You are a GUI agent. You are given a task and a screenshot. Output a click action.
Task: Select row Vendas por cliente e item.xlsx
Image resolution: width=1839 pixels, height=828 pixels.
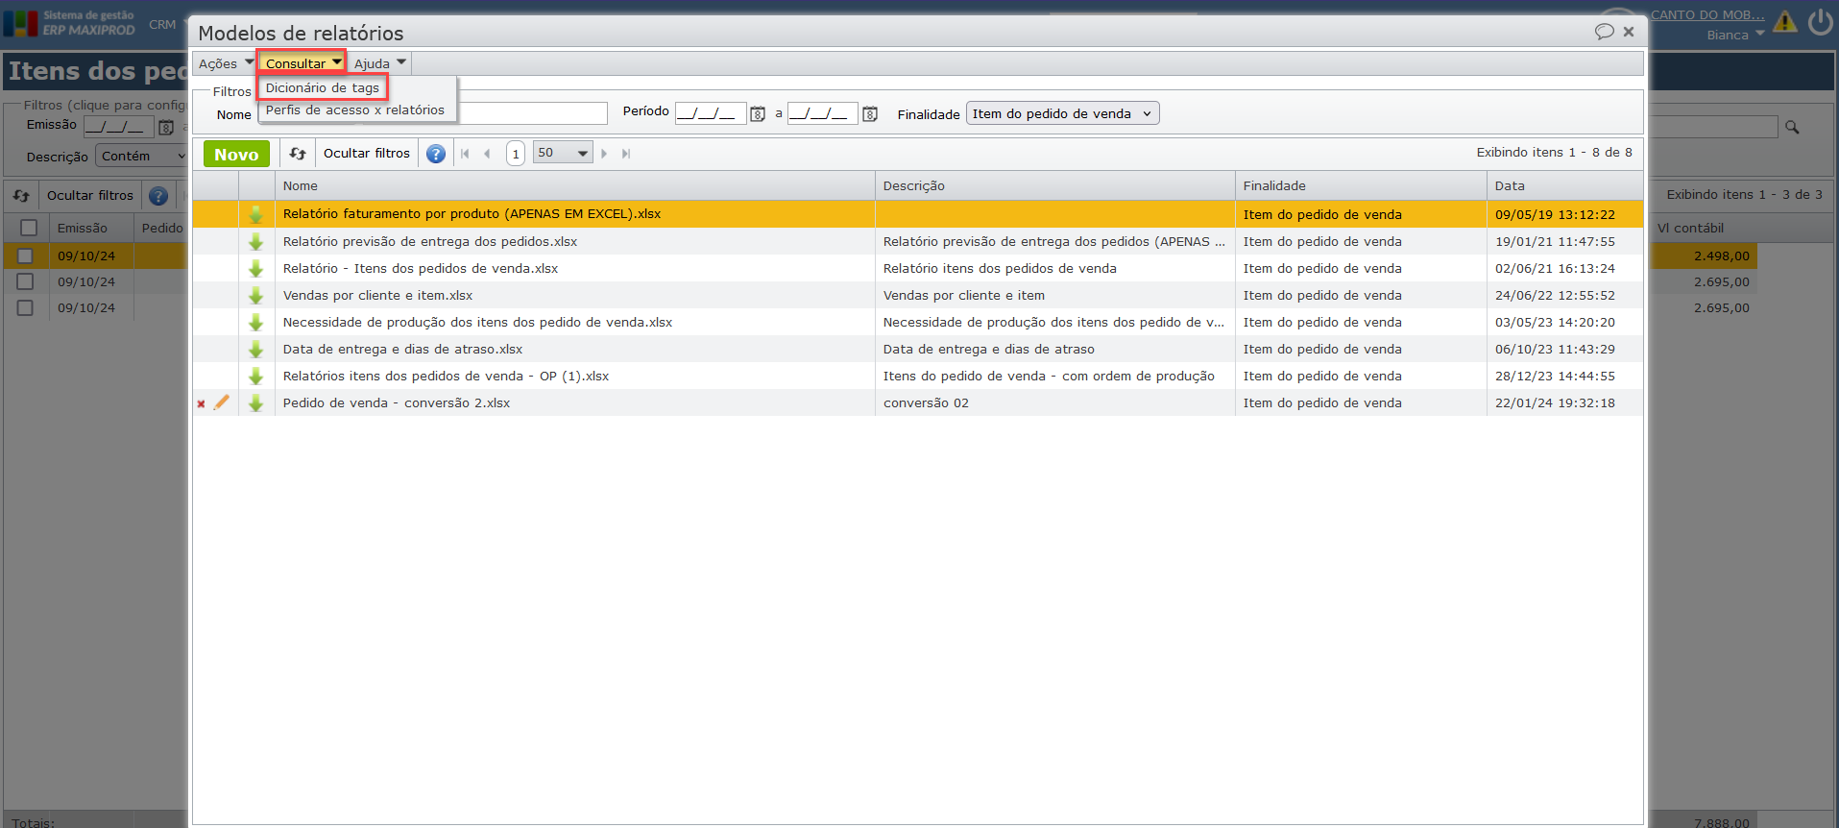[x=918, y=296]
